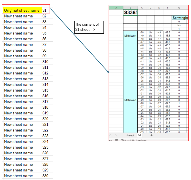Click the Accessibility Investigate status icon

122,140
